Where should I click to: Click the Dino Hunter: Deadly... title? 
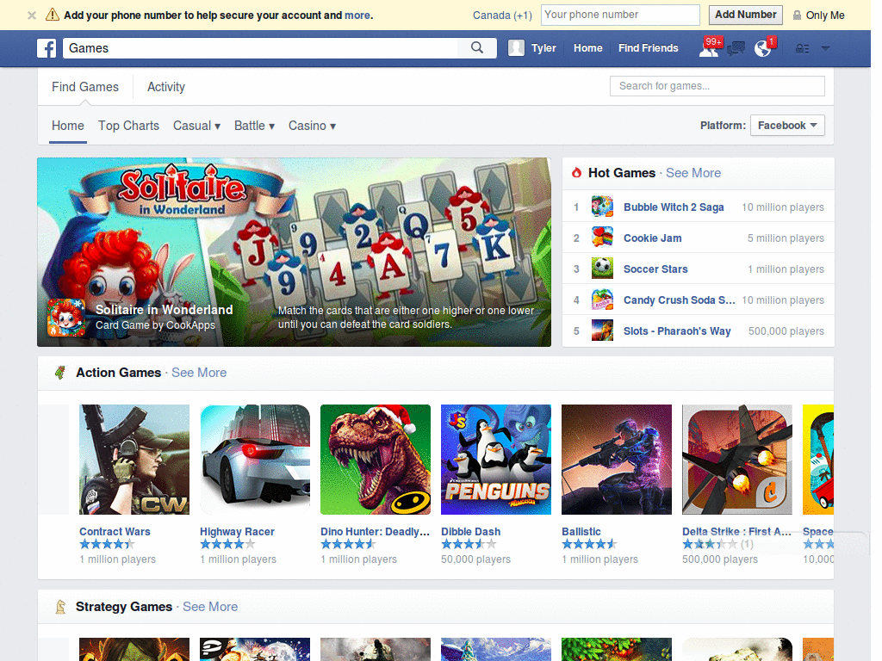(376, 532)
